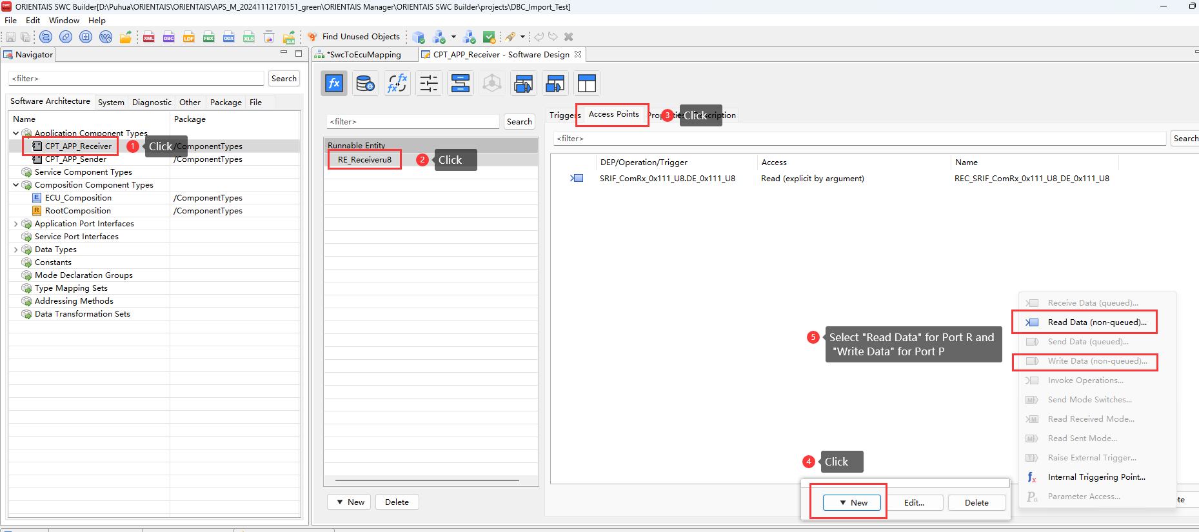Viewport: 1199px width, 532px height.
Task: Click the DBC import toolbar icon
Action: (x=168, y=37)
